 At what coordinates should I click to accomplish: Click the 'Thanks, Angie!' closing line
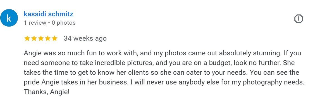click(47, 92)
